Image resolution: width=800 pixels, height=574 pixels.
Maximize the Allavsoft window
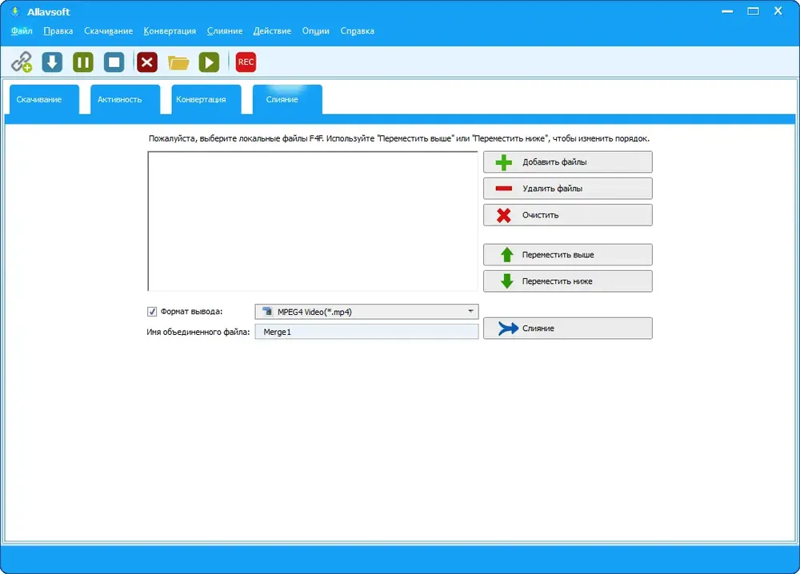pyautogui.click(x=753, y=11)
